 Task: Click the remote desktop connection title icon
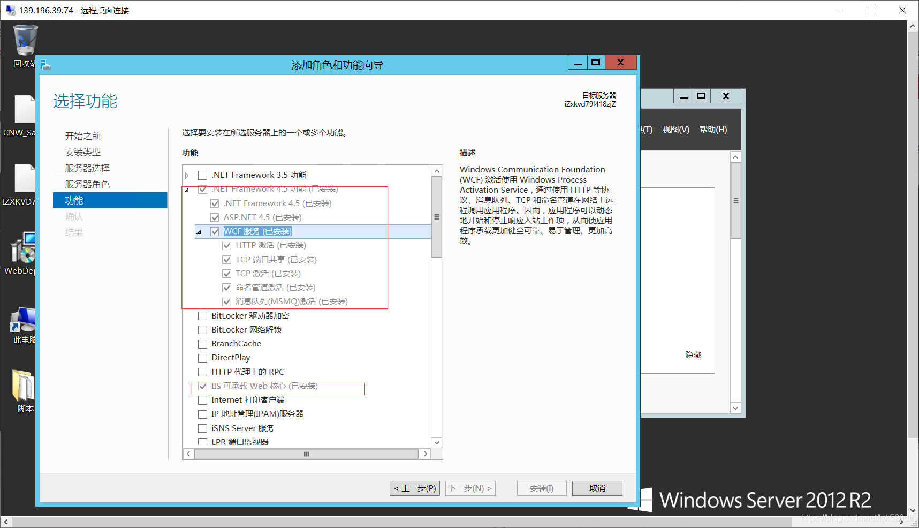(x=10, y=10)
